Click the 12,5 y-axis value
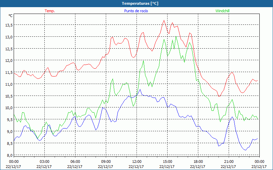 (x=9, y=49)
